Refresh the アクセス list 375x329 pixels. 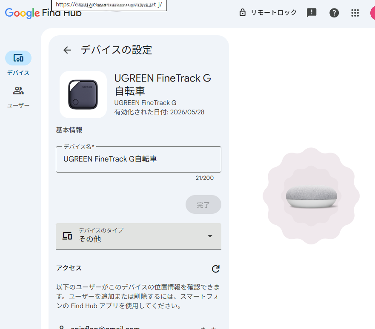coord(215,269)
